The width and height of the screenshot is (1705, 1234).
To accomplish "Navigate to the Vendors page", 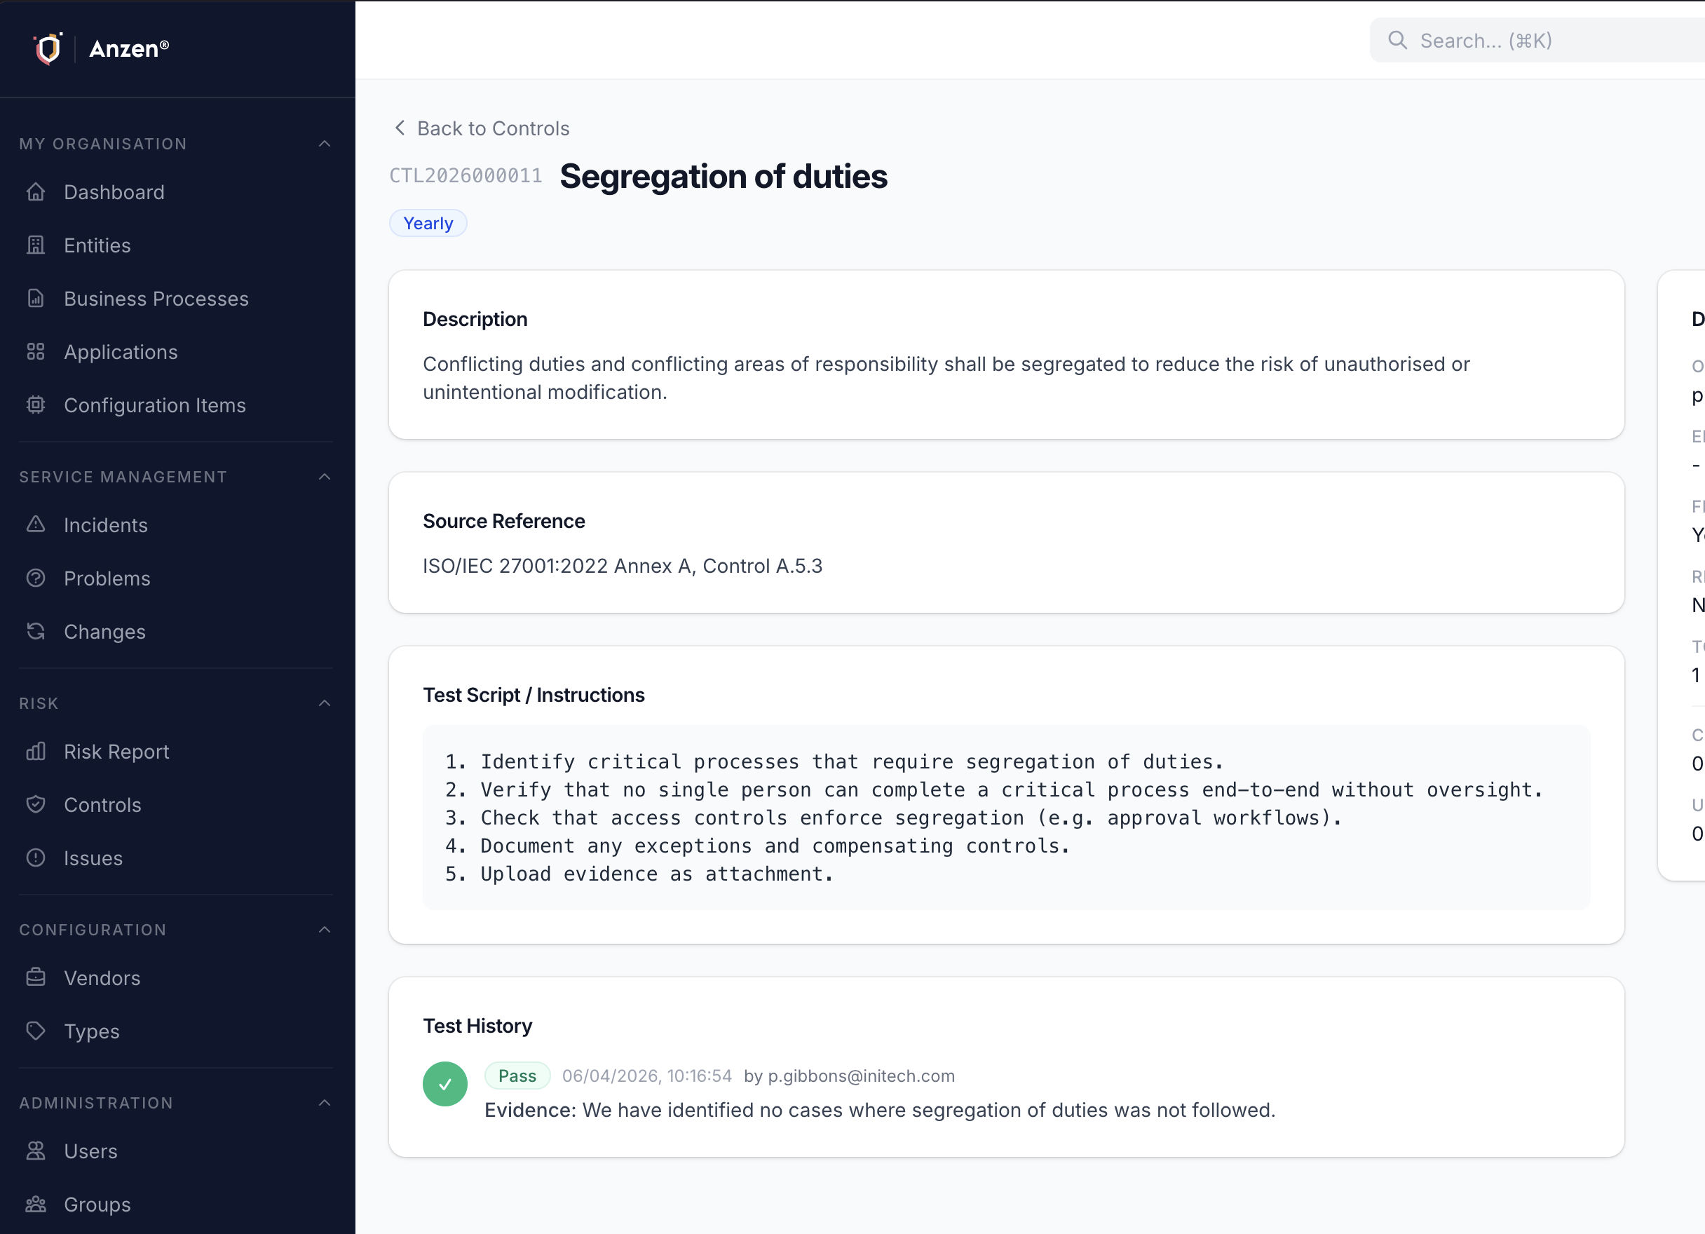I will click(102, 977).
